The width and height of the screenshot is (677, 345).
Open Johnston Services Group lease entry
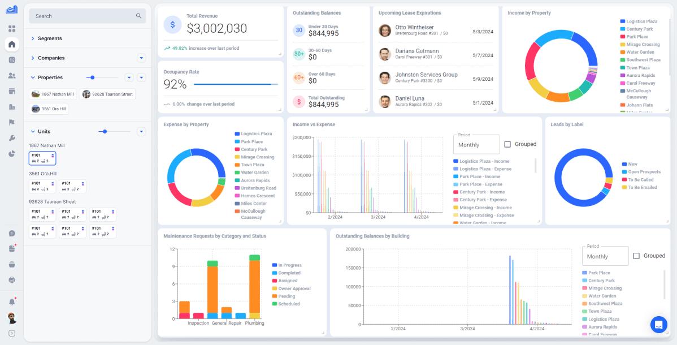coord(436,77)
